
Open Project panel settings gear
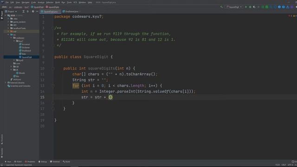33,12
